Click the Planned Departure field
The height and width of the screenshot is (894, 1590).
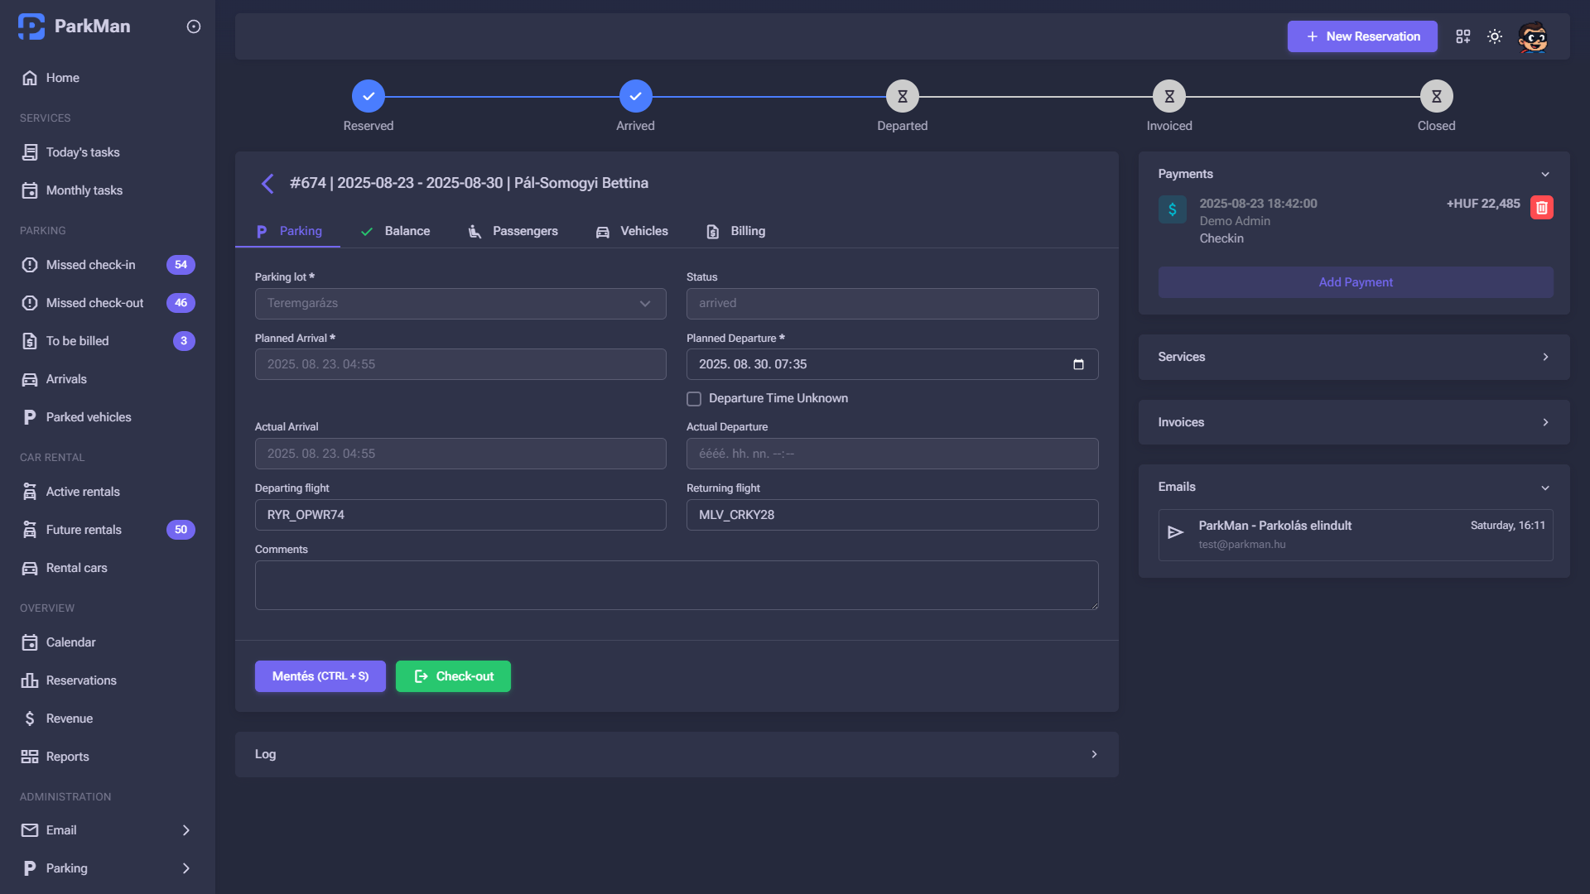tap(892, 364)
